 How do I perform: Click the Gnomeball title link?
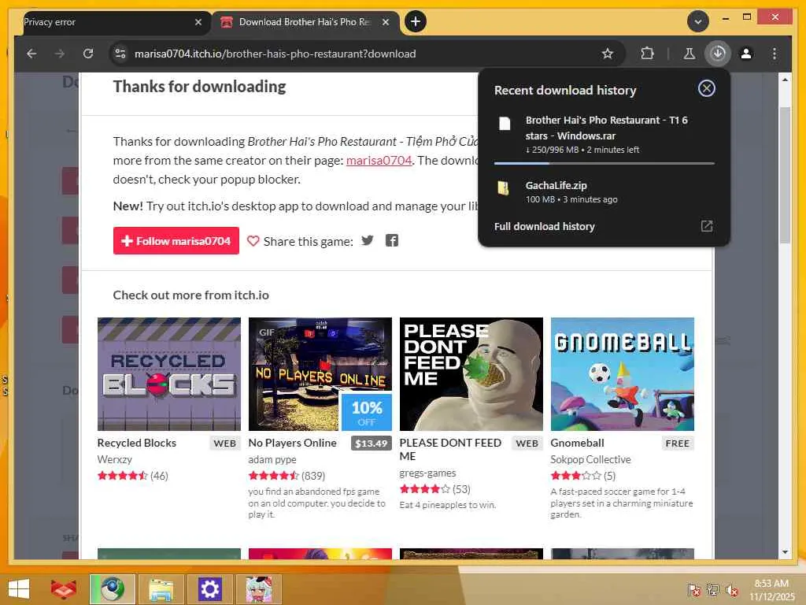click(577, 443)
